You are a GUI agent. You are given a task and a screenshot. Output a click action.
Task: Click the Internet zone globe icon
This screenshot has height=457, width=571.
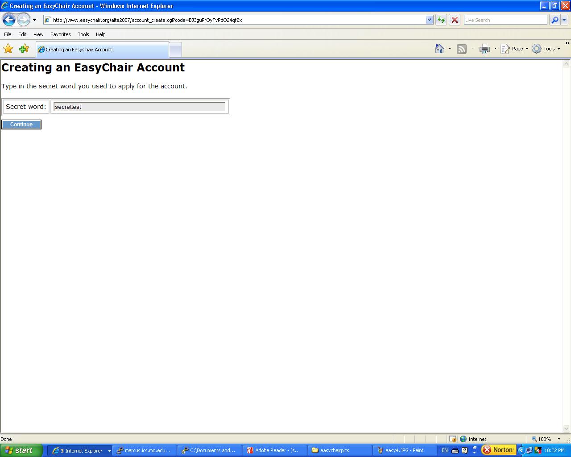tap(463, 439)
